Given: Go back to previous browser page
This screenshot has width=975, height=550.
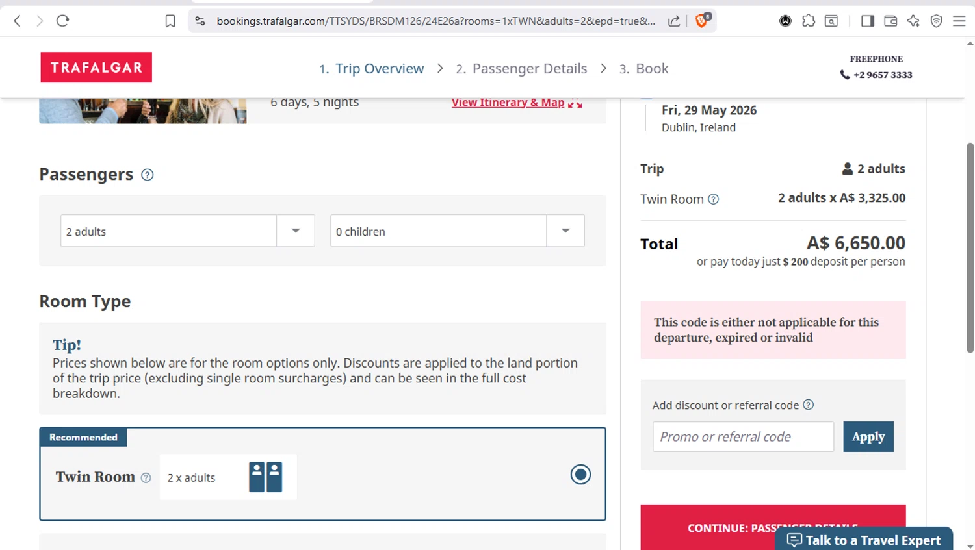Looking at the screenshot, I should 18,21.
